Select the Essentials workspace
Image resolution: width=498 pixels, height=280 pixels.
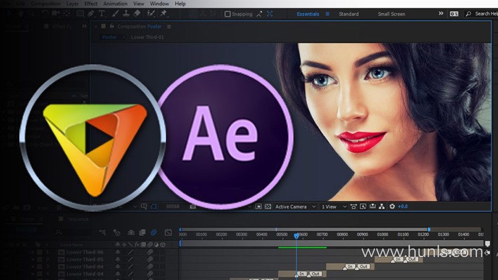(x=308, y=14)
